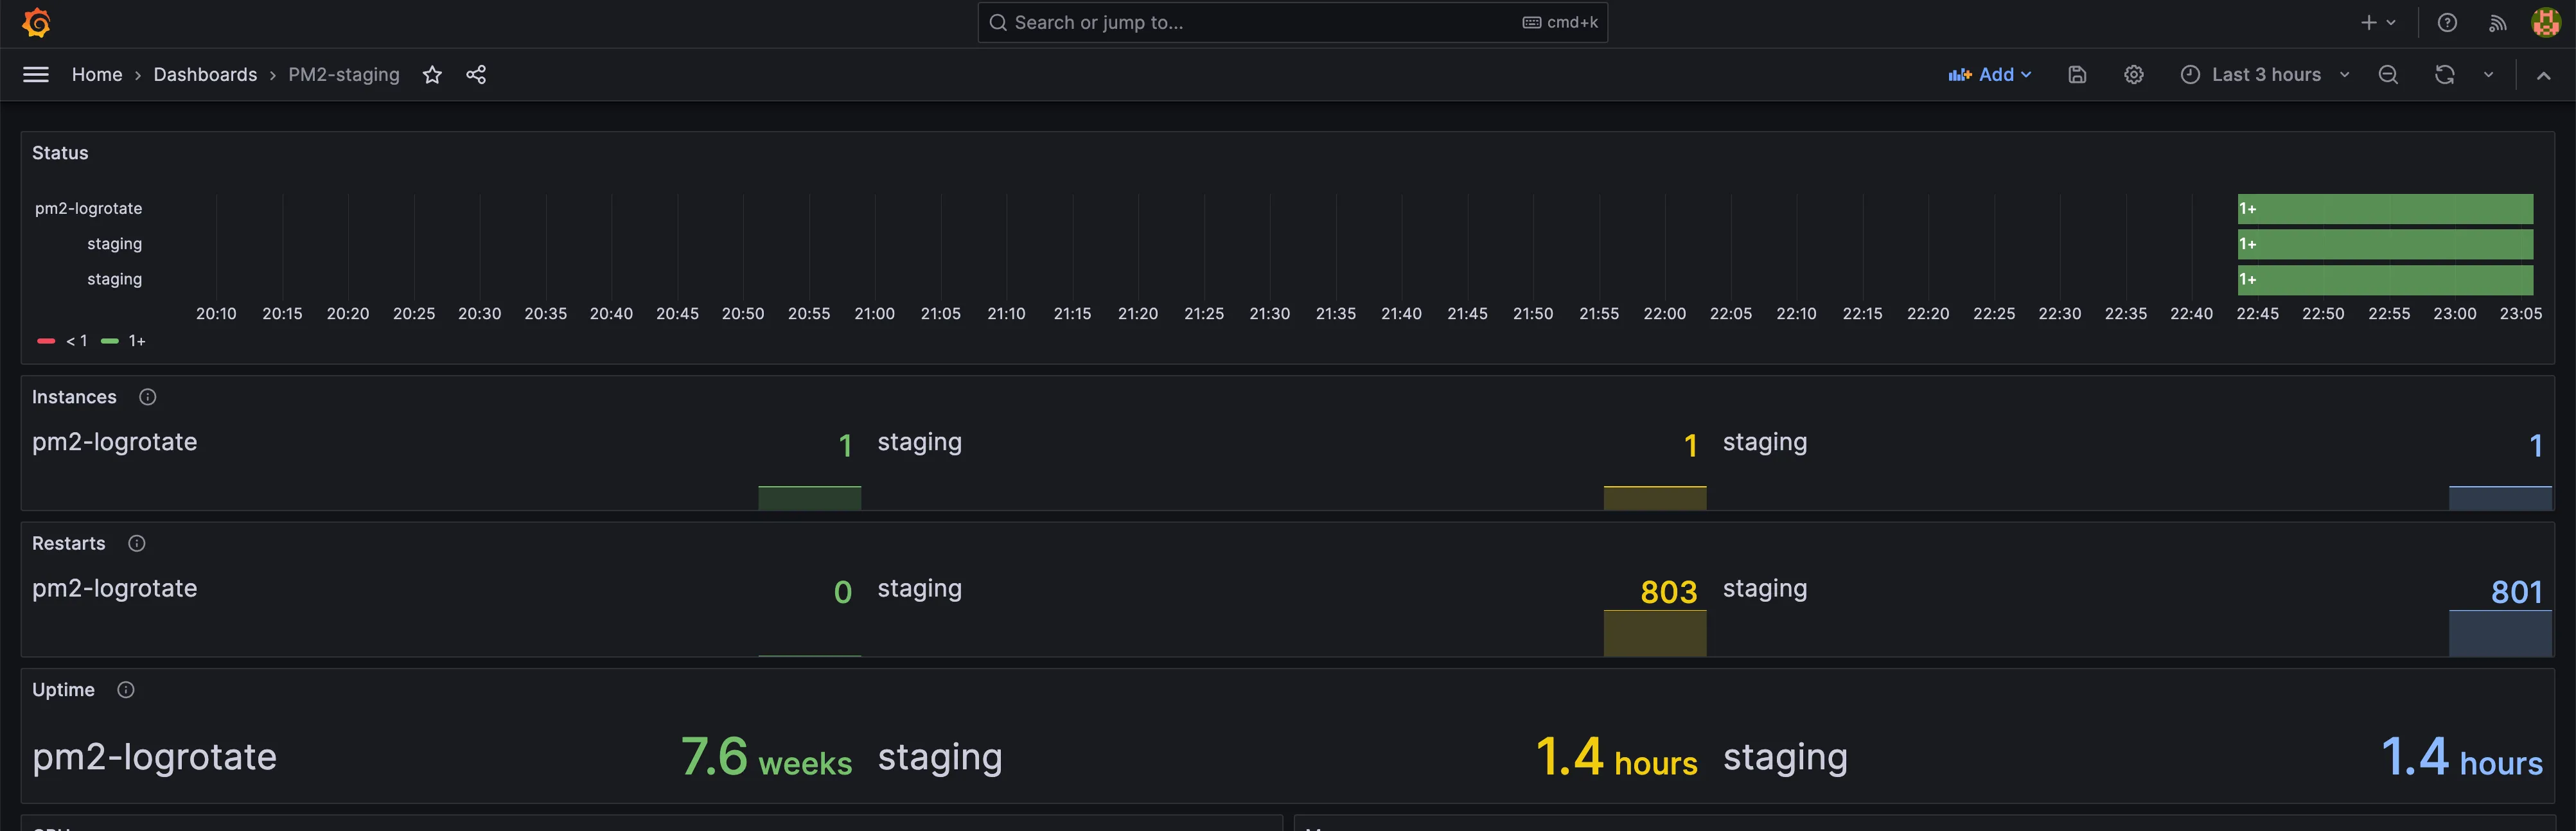The width and height of the screenshot is (2576, 831).
Task: Go to Home breadcrumb
Action: point(97,75)
